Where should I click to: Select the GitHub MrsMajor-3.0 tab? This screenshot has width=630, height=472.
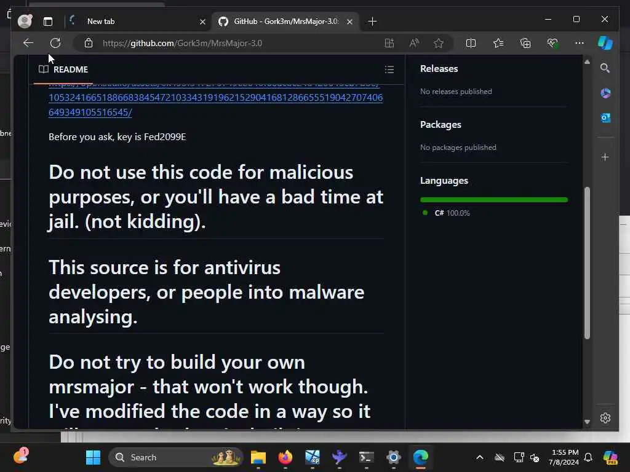[285, 22]
